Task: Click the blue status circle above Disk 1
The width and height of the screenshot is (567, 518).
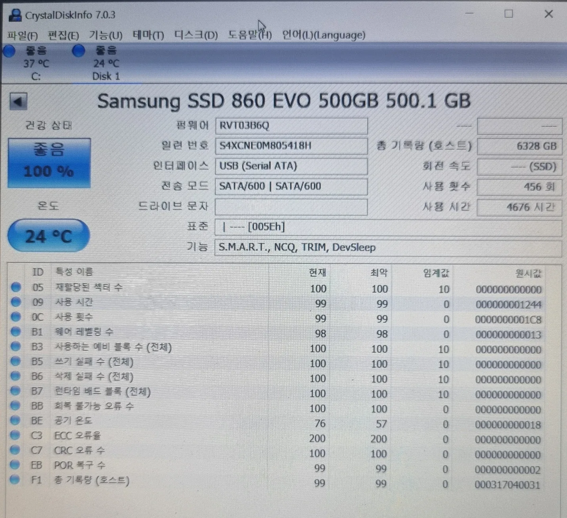Action: pos(79,51)
